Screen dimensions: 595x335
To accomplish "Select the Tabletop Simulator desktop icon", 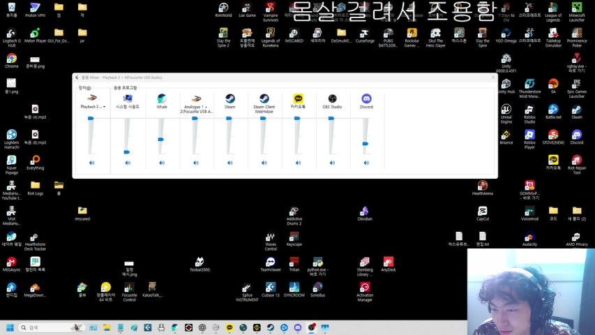I will click(553, 38).
